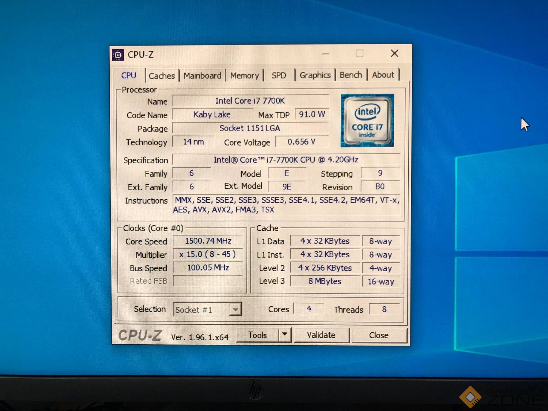Image resolution: width=548 pixels, height=411 pixels.
Task: Expand the Socket #1 selection dropdown
Action: tap(235, 310)
